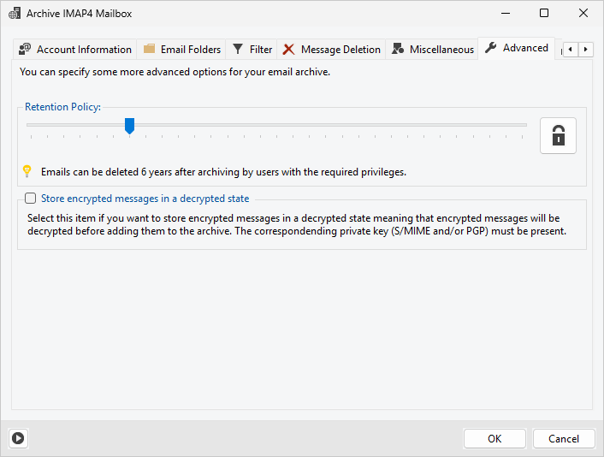This screenshot has width=604, height=457.
Task: Cancel the archive mailbox dialog
Action: click(x=563, y=438)
